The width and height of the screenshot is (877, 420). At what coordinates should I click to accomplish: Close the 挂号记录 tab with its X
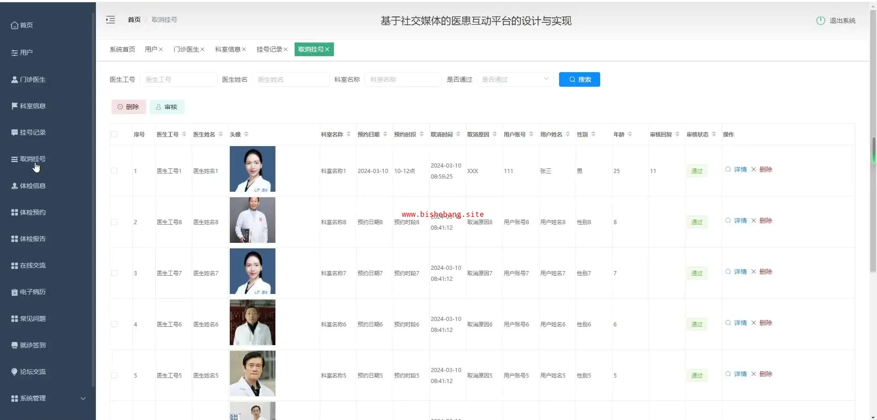285,49
